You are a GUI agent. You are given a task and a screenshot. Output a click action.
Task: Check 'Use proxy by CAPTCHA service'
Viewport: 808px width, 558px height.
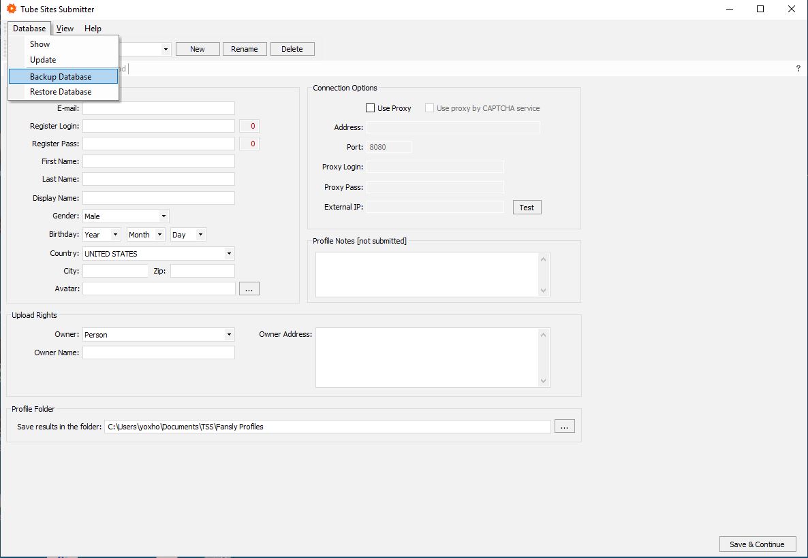[x=430, y=108]
